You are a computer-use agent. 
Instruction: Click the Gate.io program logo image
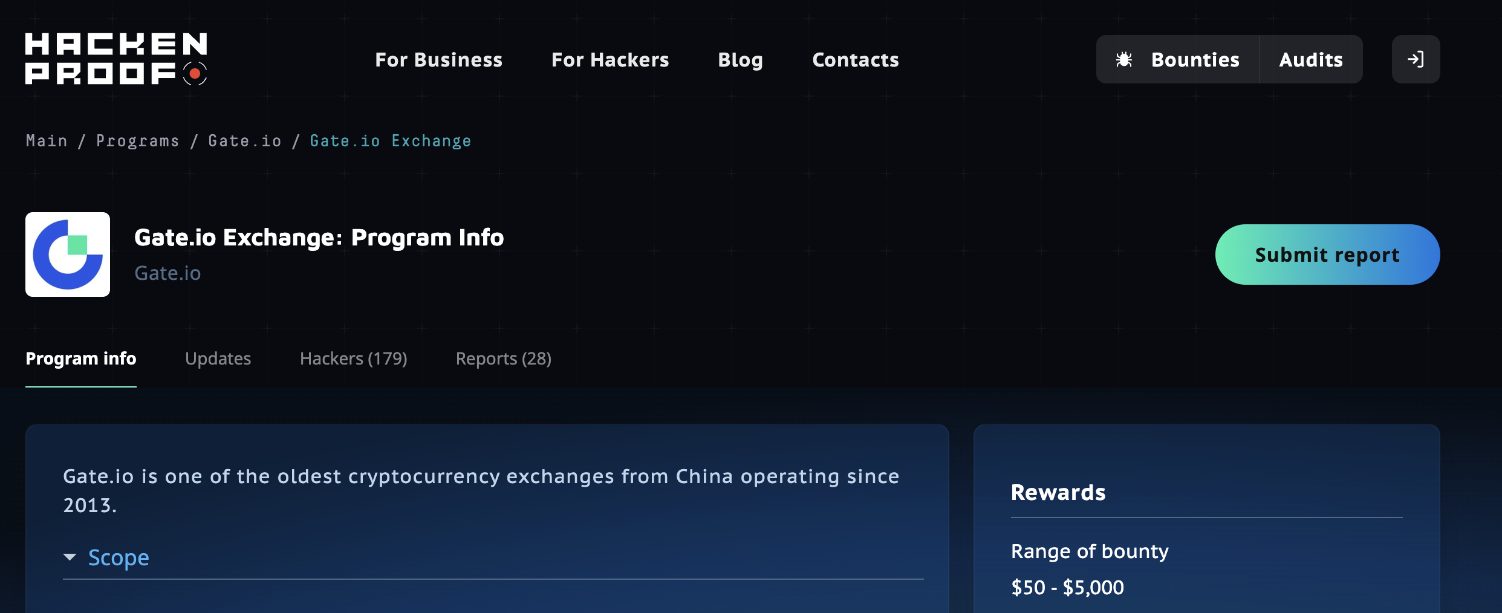68,255
